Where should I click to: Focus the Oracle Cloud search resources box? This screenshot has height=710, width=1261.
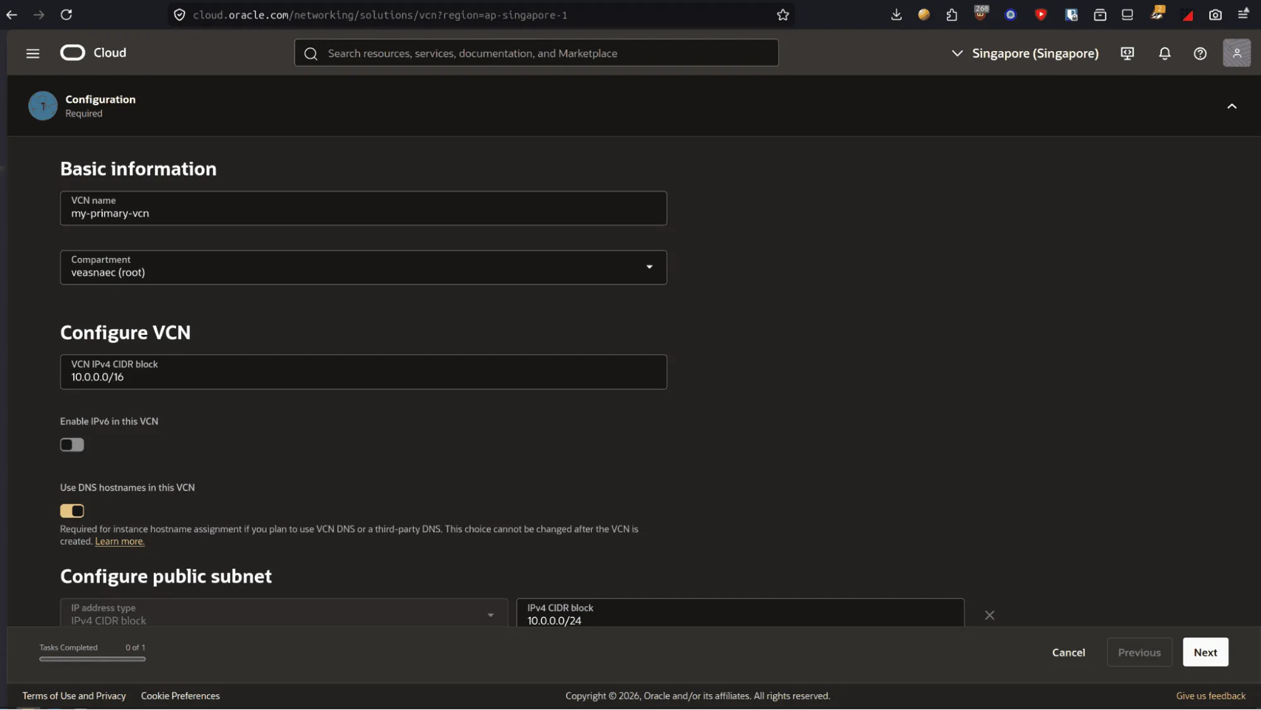(x=536, y=54)
